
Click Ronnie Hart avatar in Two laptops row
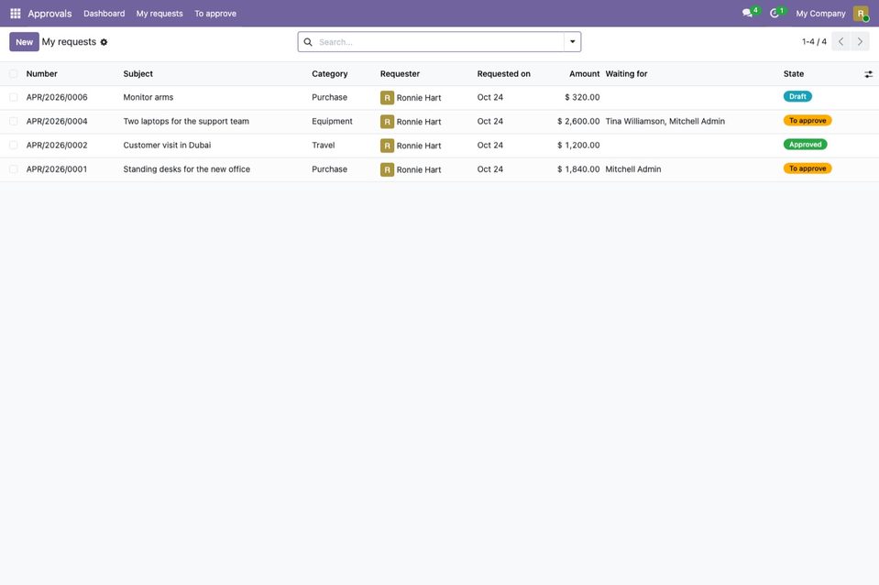coord(387,122)
